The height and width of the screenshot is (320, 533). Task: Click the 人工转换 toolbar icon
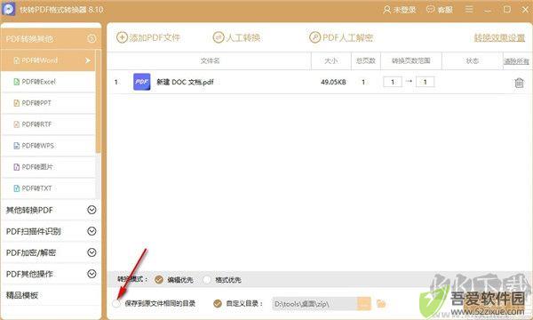pos(219,37)
